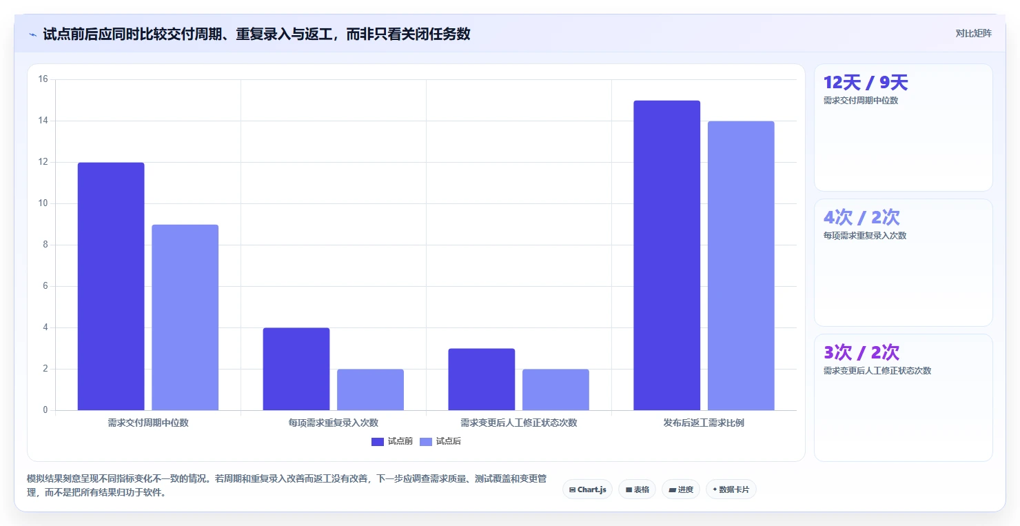This screenshot has height=526, width=1020.
Task: Open the 3次 / 2次 data card
Action: click(904, 398)
